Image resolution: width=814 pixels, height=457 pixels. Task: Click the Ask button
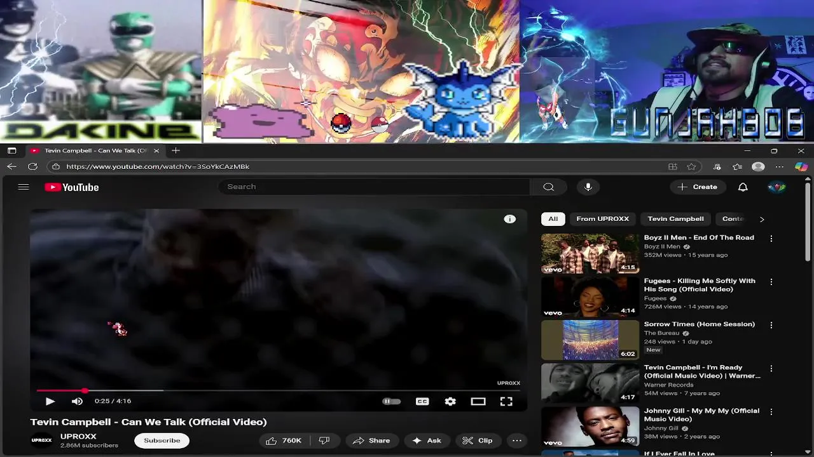click(427, 440)
